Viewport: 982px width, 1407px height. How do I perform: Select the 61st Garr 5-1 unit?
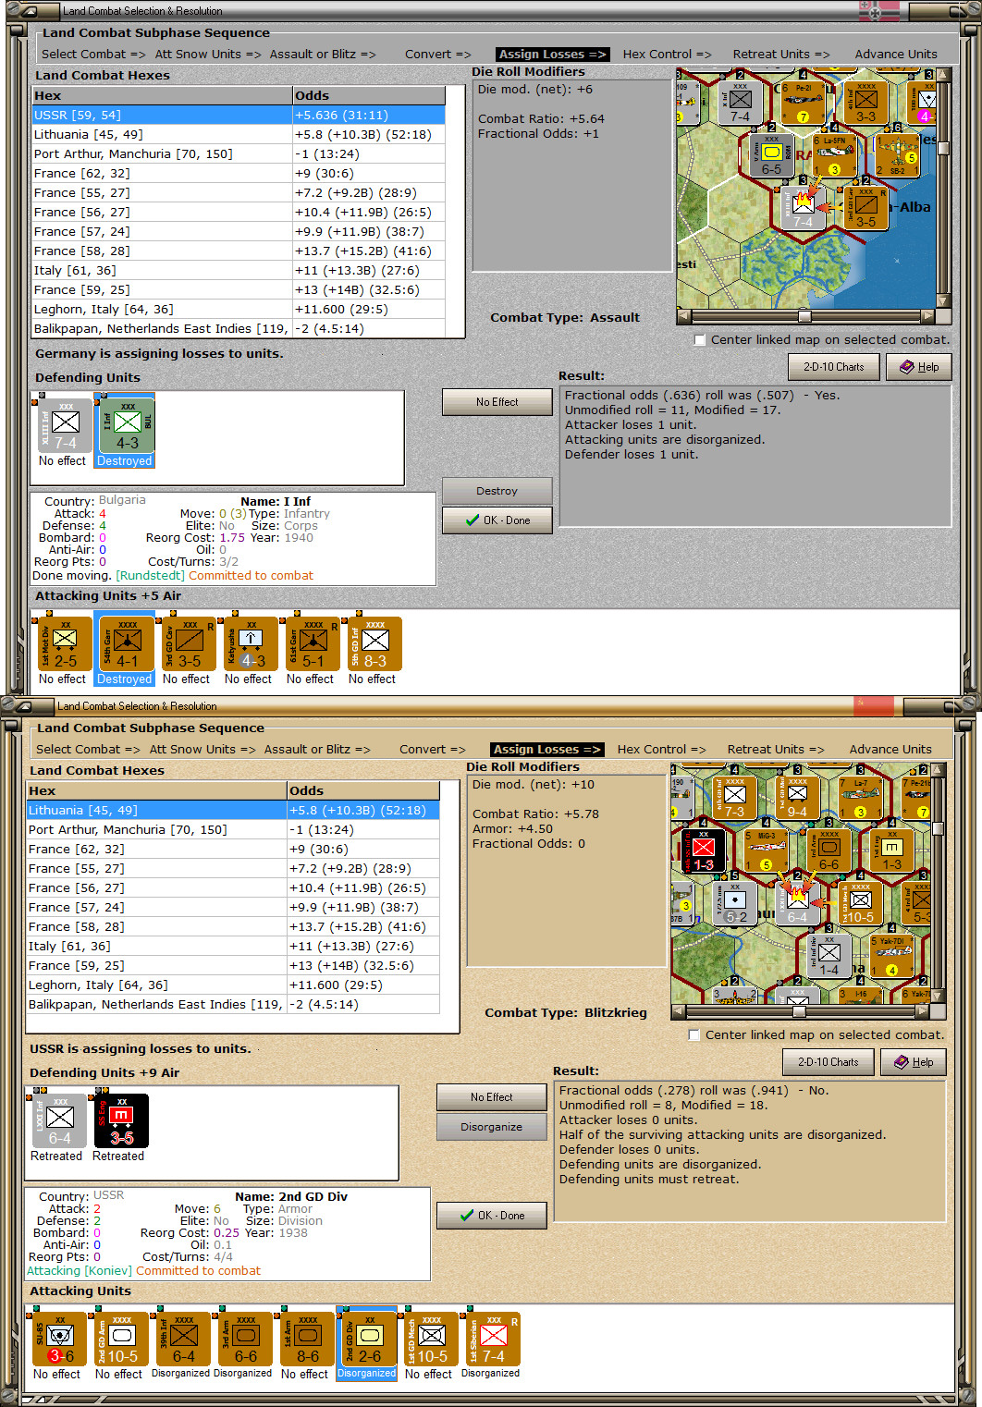click(x=313, y=643)
